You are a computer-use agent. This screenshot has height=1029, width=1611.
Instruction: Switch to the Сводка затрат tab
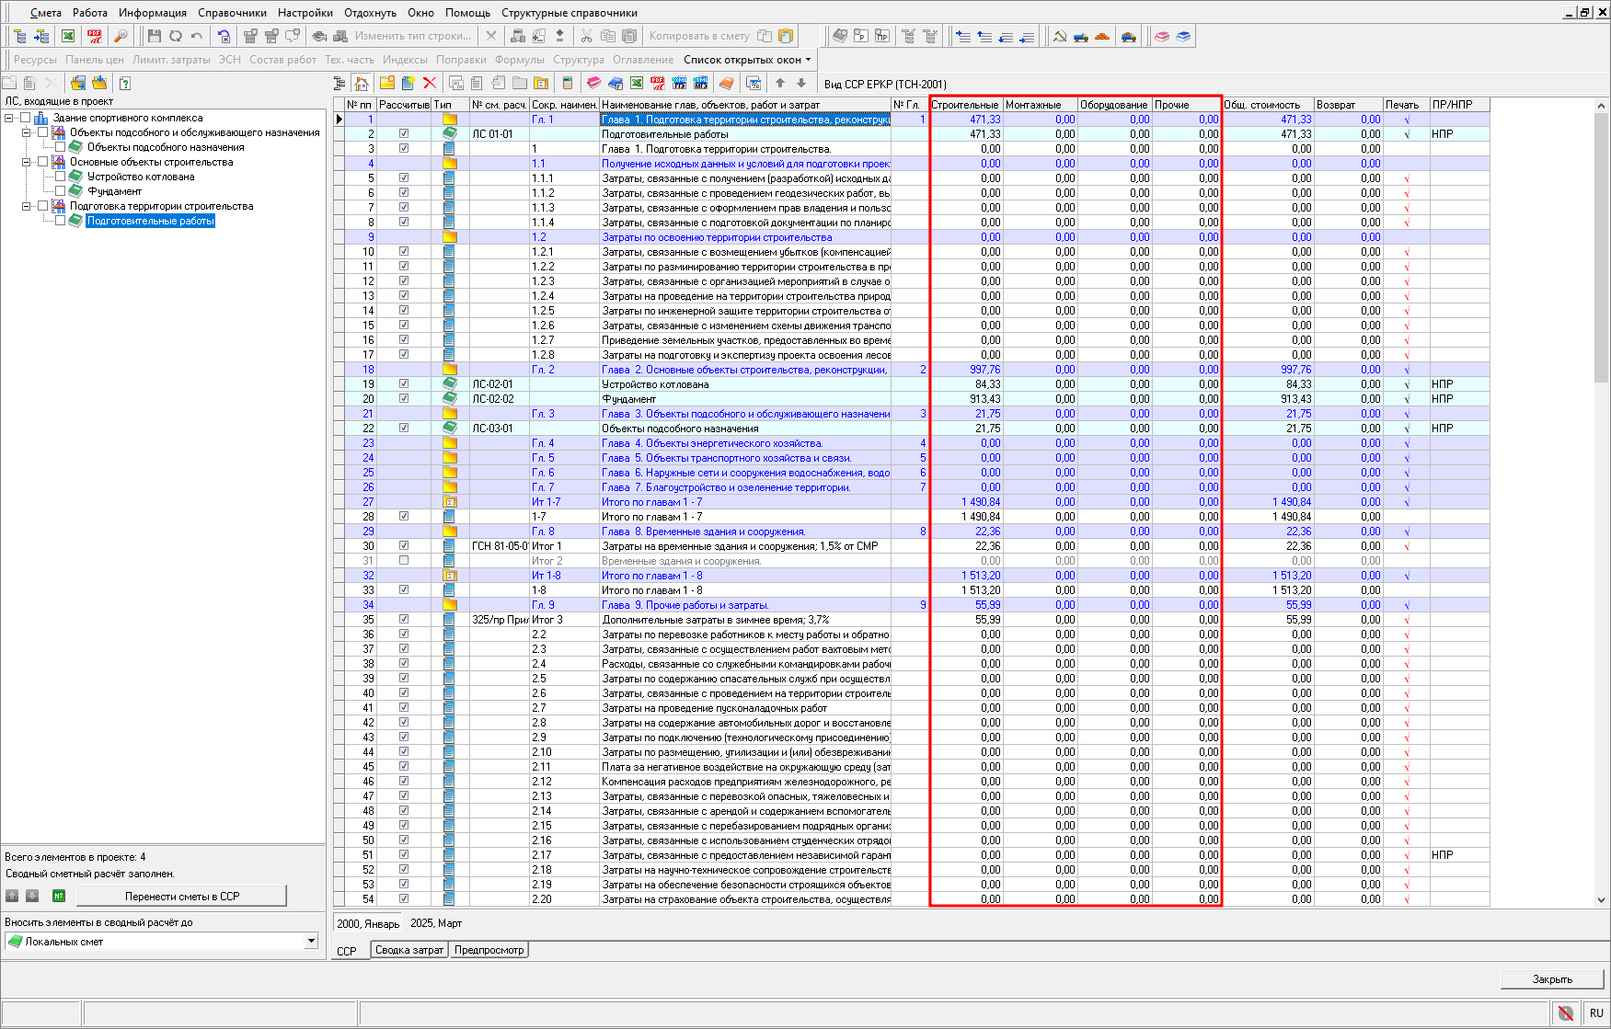point(409,950)
